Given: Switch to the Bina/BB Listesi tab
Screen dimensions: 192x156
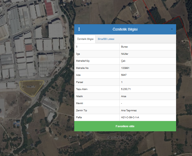Looking at the screenshot, I should pos(106,39).
